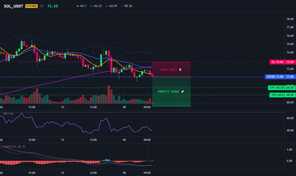Viewport: 296px width, 176px height.
Task: Click the current price 71.13
Action: click(x=53, y=6)
